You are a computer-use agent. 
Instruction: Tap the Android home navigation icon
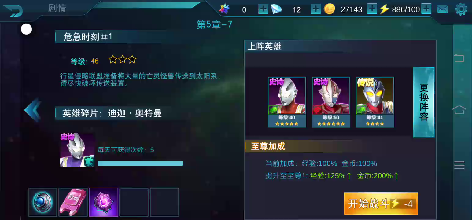coord(459,110)
